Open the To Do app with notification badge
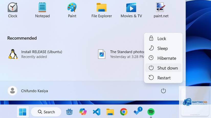 [138, 111]
